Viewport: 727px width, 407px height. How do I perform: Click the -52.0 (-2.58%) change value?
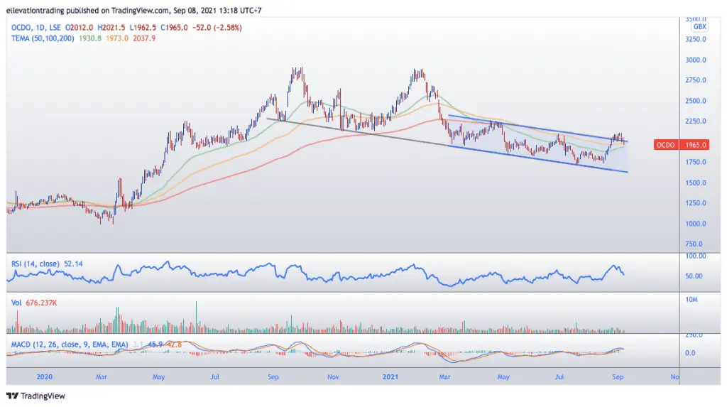217,28
